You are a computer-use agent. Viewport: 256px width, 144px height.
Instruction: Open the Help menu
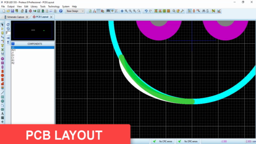point(74,6)
